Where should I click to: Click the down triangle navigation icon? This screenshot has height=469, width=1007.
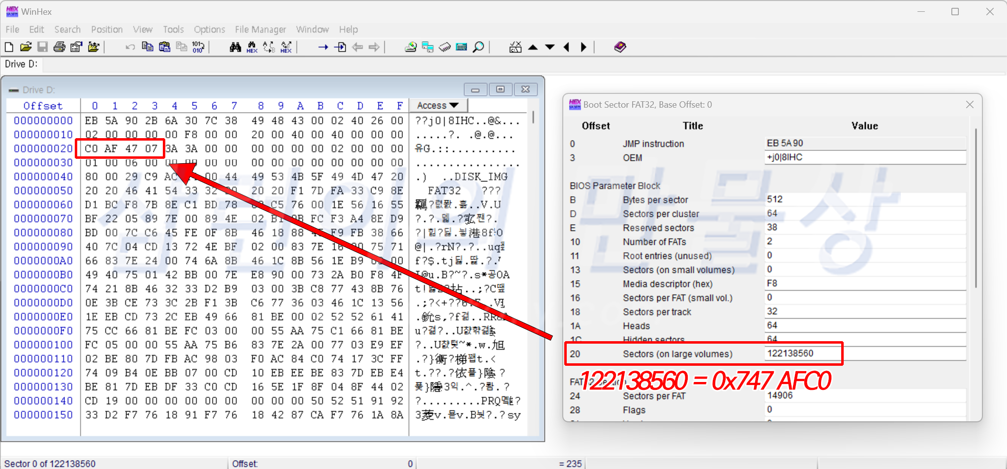(550, 47)
